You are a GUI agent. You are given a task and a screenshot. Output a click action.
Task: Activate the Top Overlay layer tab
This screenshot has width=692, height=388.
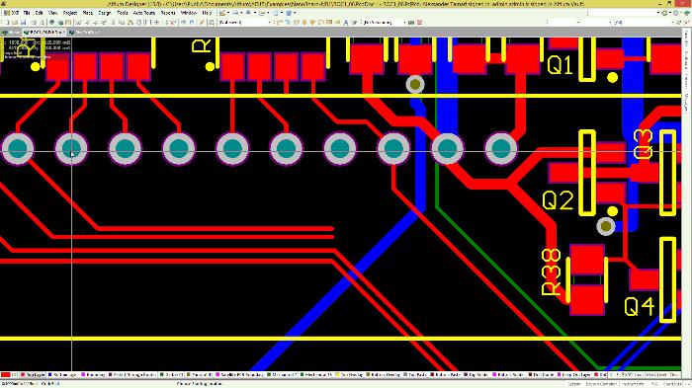tap(350, 375)
